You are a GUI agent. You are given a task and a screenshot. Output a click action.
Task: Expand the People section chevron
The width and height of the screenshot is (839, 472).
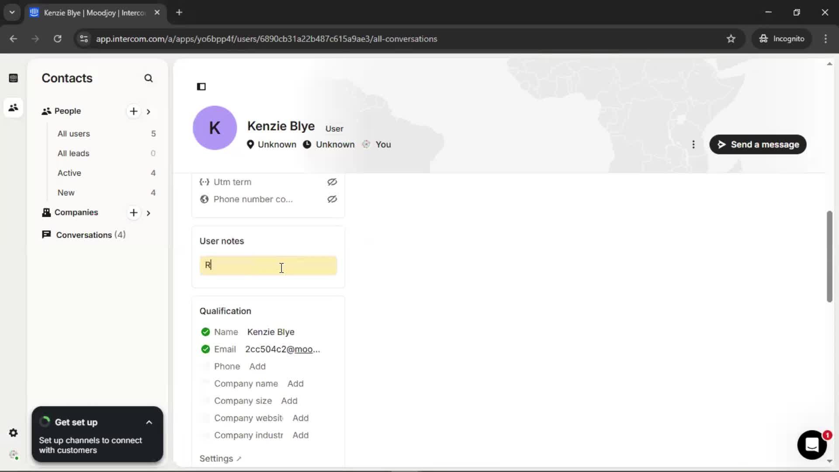click(149, 111)
